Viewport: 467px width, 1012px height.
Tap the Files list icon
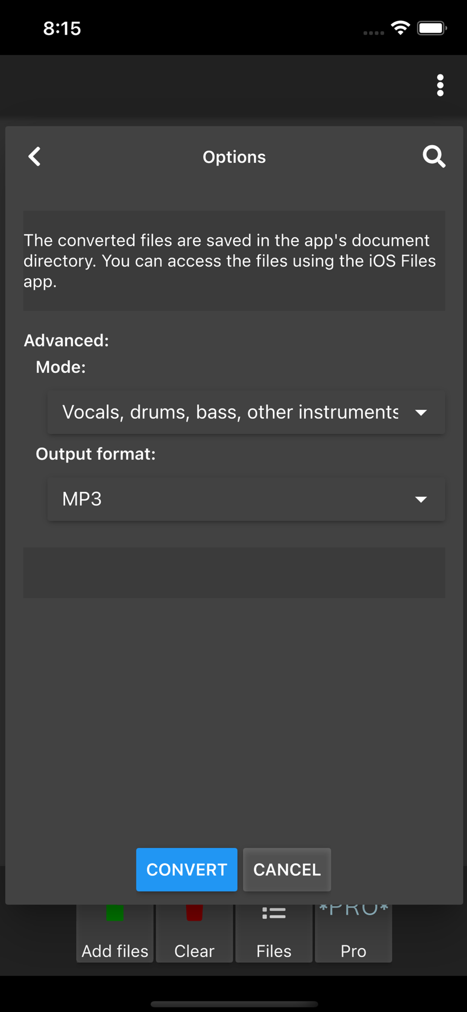(x=273, y=914)
